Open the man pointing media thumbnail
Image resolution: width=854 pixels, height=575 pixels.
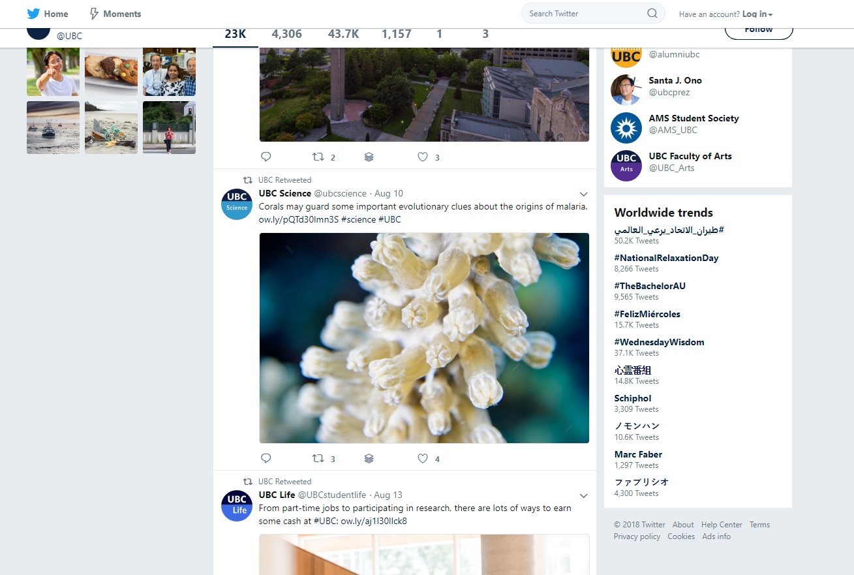[x=53, y=72]
